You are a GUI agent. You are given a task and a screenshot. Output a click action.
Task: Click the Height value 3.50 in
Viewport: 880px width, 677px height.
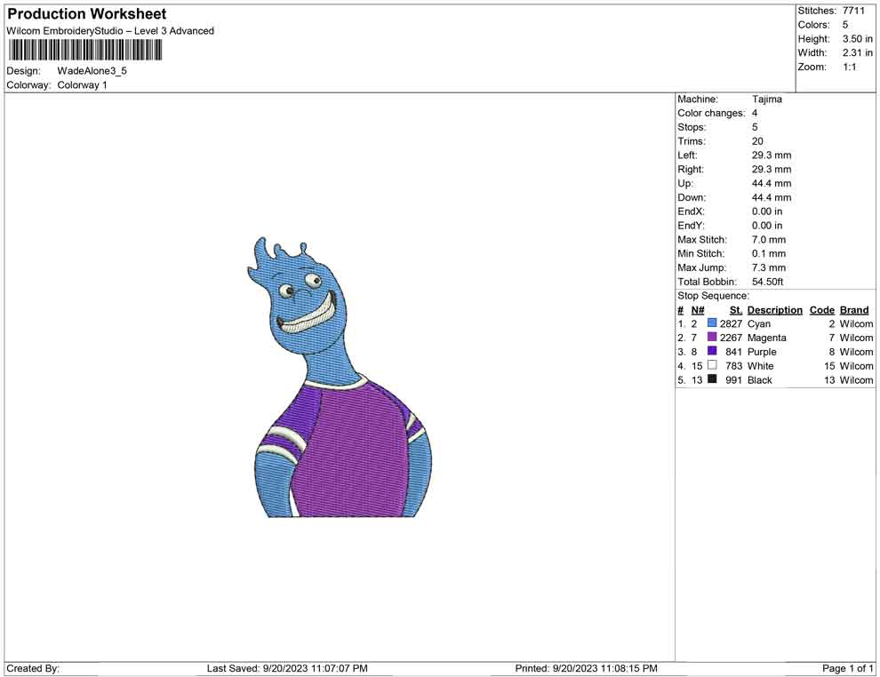click(858, 39)
